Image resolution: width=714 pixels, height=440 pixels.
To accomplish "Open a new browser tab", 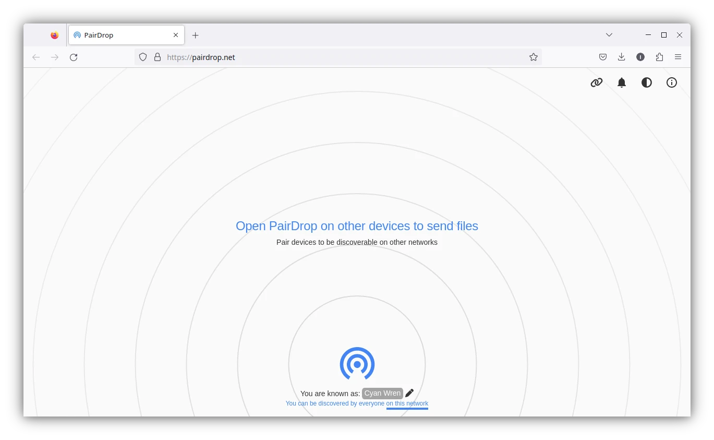I will click(x=196, y=35).
